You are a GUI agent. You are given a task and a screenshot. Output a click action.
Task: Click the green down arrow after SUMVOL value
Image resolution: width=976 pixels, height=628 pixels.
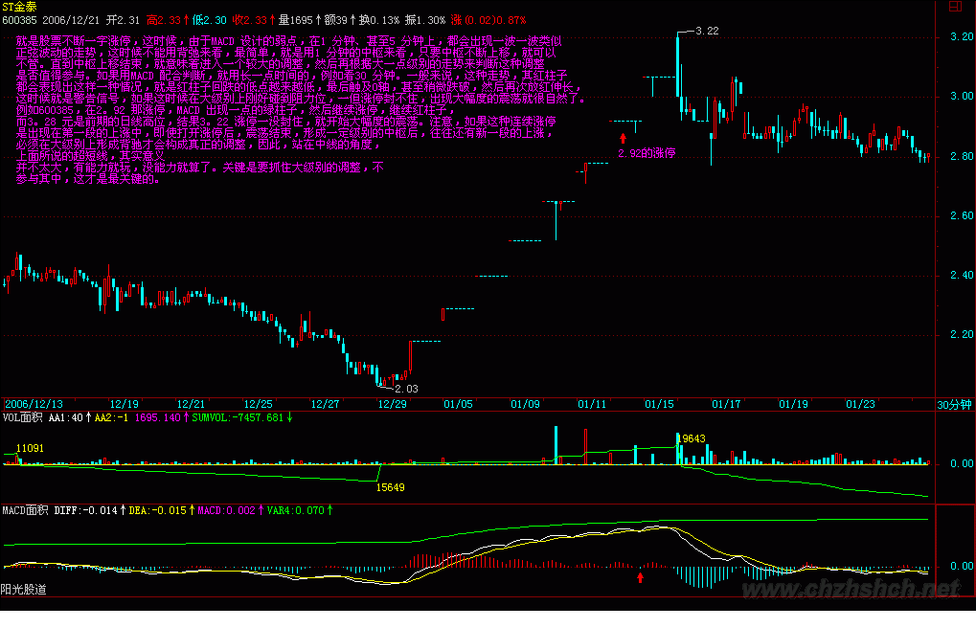coord(290,417)
